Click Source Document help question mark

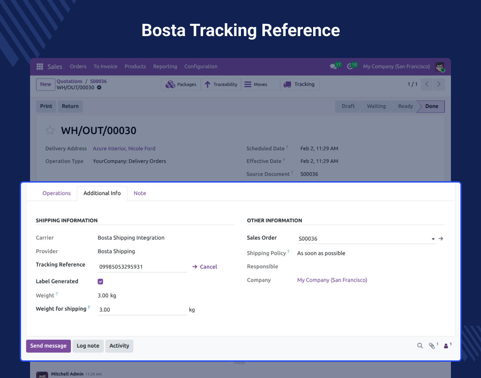pyautogui.click(x=292, y=172)
